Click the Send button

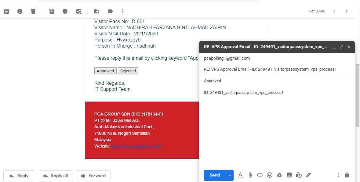215,175
